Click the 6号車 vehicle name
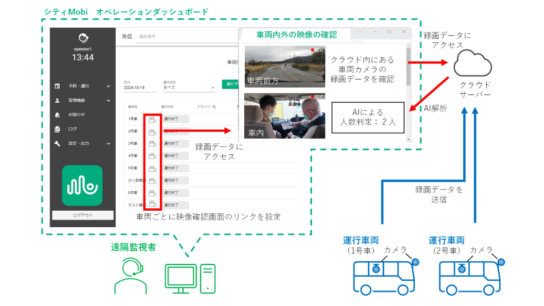This screenshot has height=306, width=544. pos(133,192)
